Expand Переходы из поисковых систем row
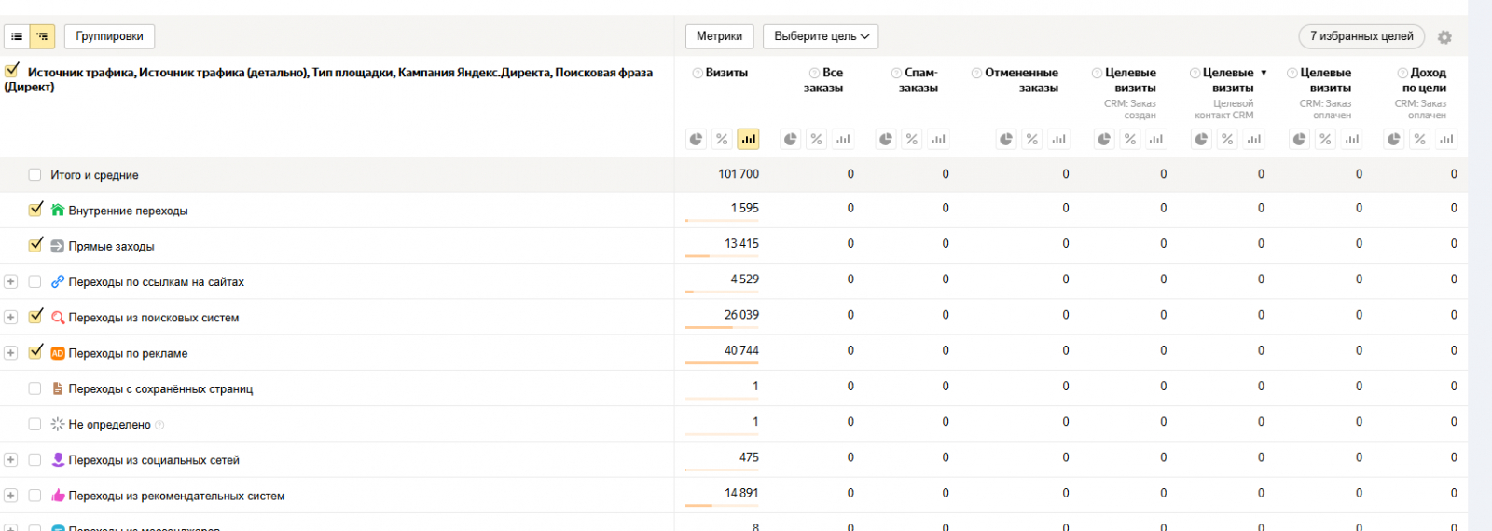The height and width of the screenshot is (531, 1492). [10, 317]
